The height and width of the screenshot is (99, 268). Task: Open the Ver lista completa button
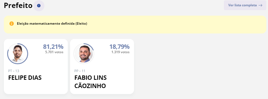pyautogui.click(x=245, y=5)
